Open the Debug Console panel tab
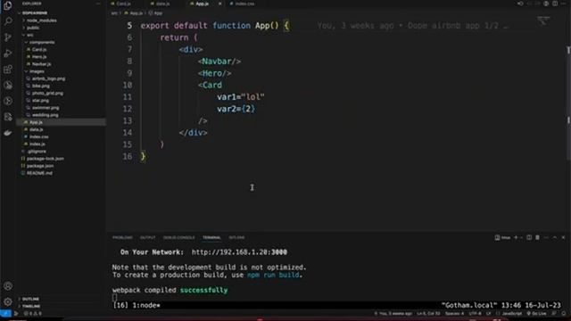 pos(178,238)
